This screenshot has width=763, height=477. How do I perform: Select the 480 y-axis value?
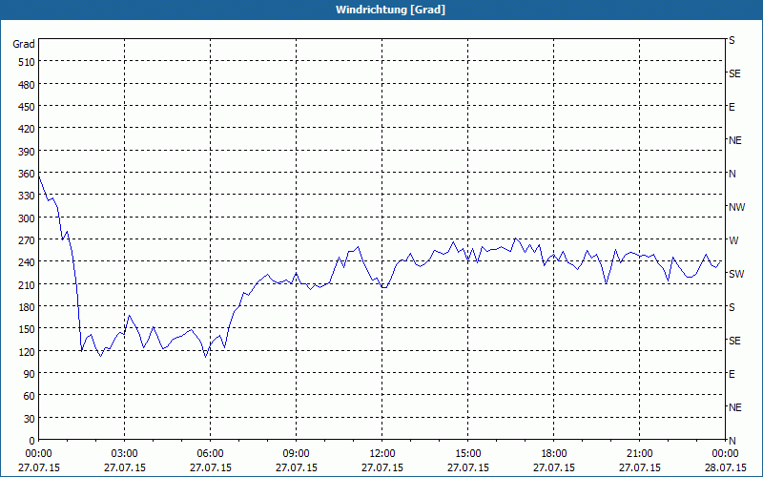tap(27, 85)
